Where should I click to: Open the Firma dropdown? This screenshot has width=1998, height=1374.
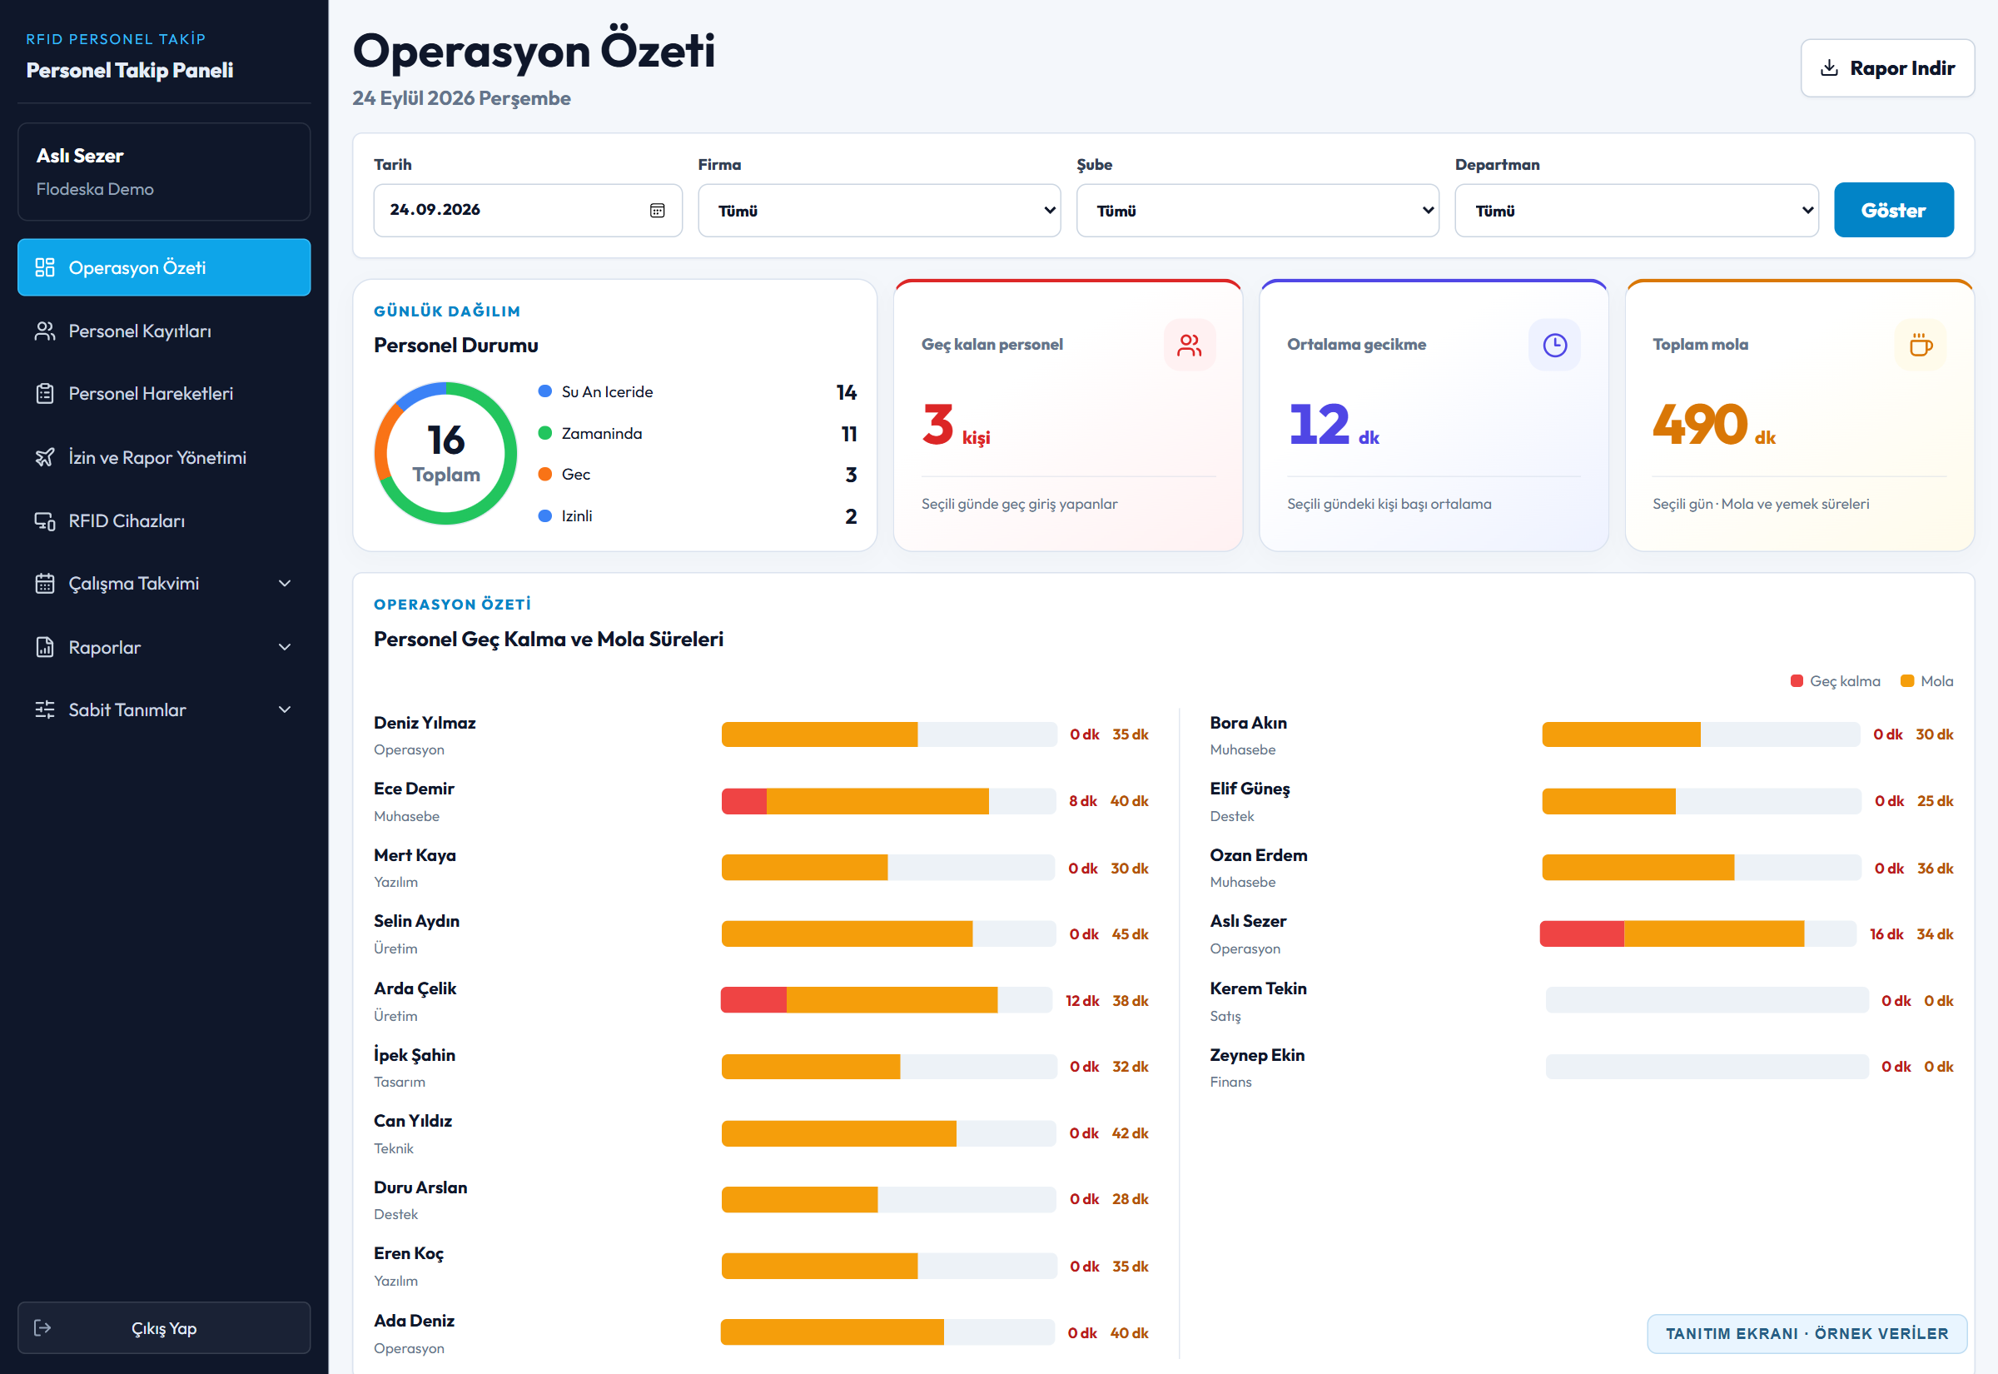coord(878,210)
